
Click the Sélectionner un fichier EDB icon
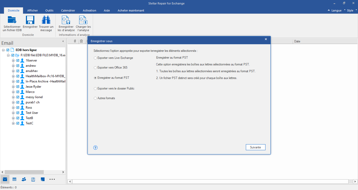(x=12, y=20)
